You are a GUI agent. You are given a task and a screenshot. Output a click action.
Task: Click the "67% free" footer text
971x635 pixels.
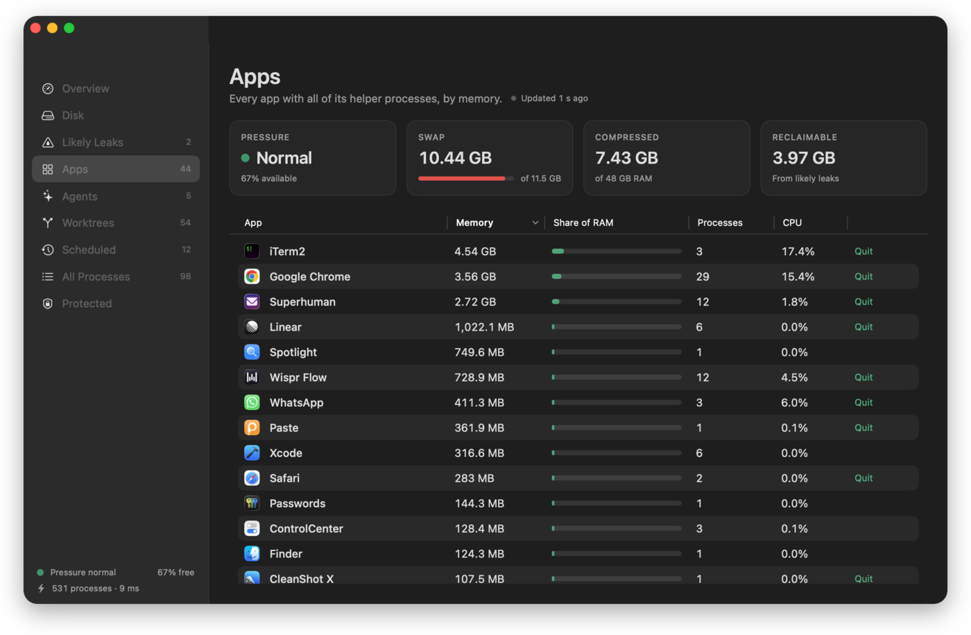click(x=175, y=573)
